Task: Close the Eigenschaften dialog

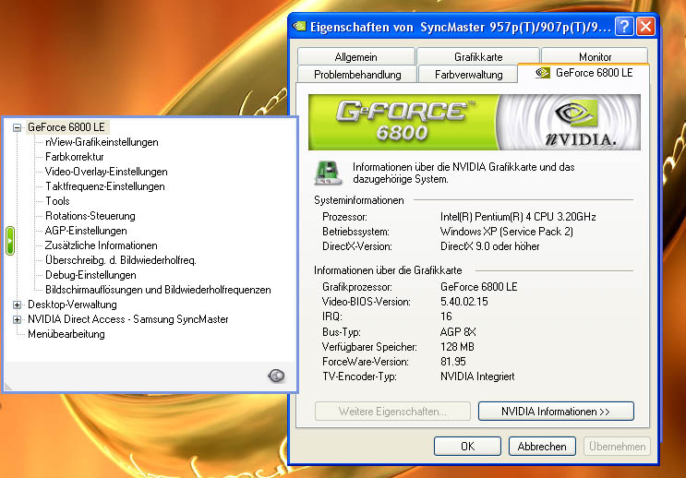Action: 645,27
